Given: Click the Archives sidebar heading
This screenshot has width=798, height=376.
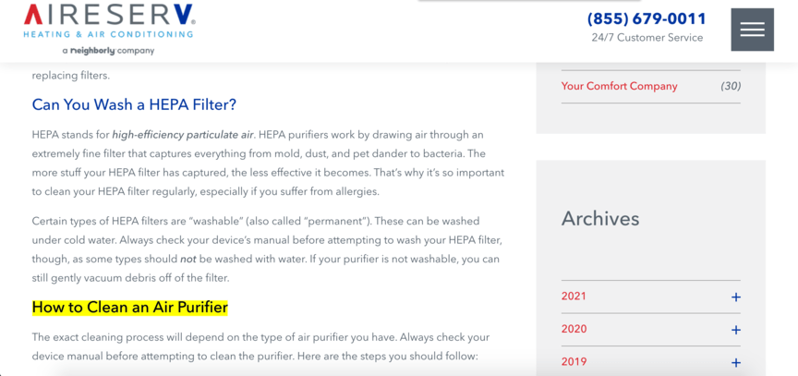Looking at the screenshot, I should 600,219.
